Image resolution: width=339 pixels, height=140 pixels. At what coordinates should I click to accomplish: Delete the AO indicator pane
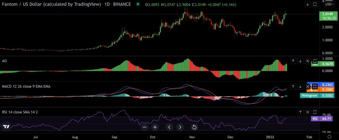coord(308,61)
